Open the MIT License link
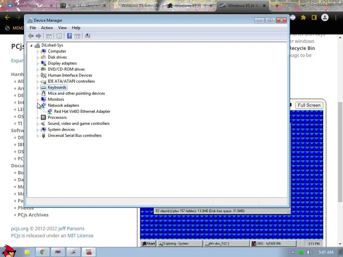This screenshot has width=343, height=257. click(x=80, y=236)
